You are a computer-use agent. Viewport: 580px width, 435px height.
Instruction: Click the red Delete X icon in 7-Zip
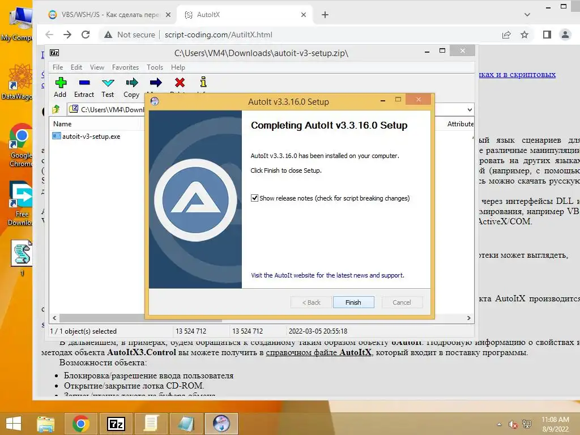(x=180, y=83)
